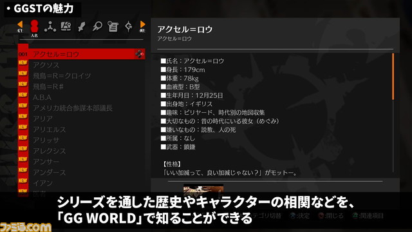412x232 pixels.
Task: Click the controller icon on アクセル=ロウ row
Action: click(139, 54)
